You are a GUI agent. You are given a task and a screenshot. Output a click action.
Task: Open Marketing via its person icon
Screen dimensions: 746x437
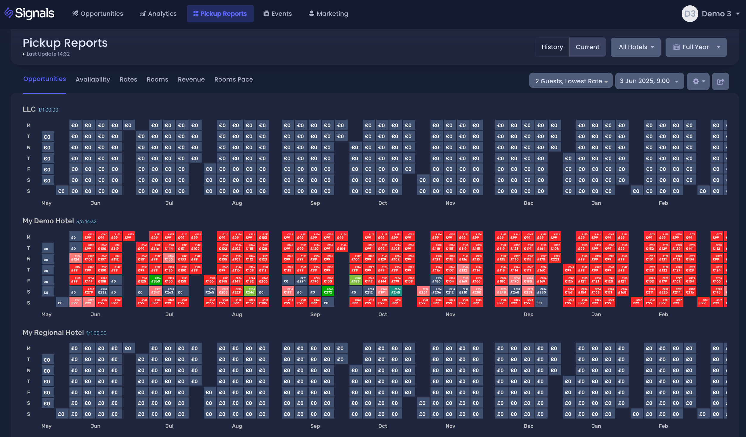[311, 13]
